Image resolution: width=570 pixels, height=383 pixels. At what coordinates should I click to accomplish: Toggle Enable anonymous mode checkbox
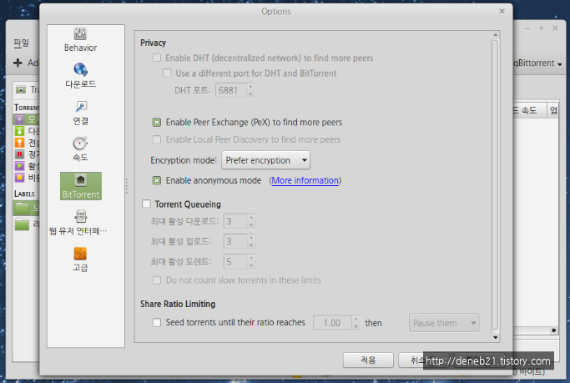click(x=157, y=180)
